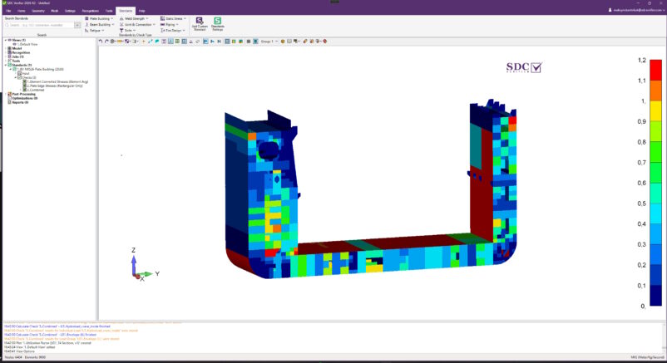Click the Input icon under the standard
The height and width of the screenshot is (363, 667).
click(20, 74)
